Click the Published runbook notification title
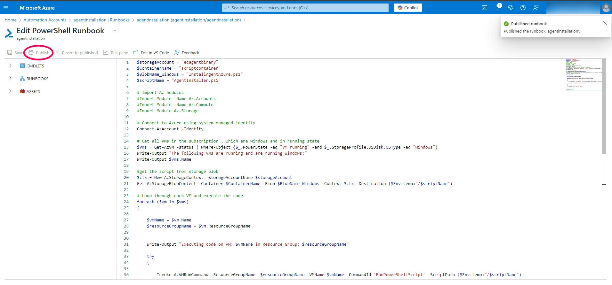 (x=529, y=24)
